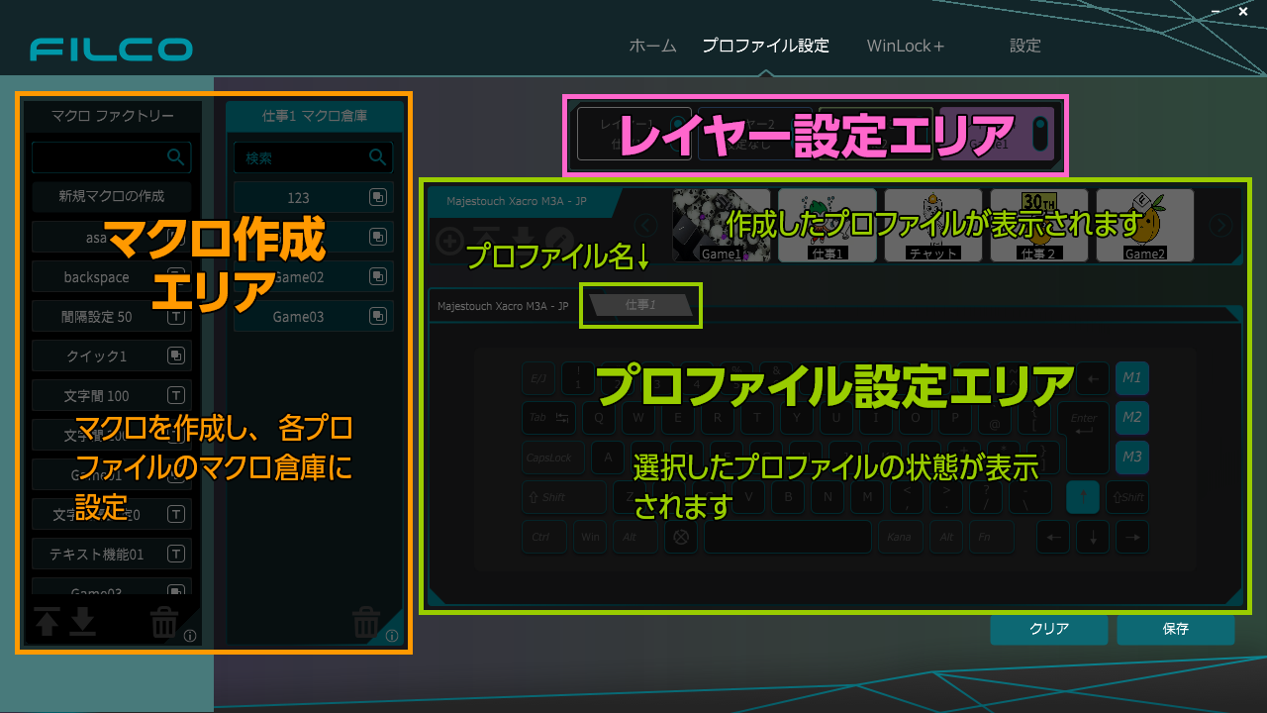Toggle the rightmost layer switch
The image size is (1267, 713).
point(1038,134)
